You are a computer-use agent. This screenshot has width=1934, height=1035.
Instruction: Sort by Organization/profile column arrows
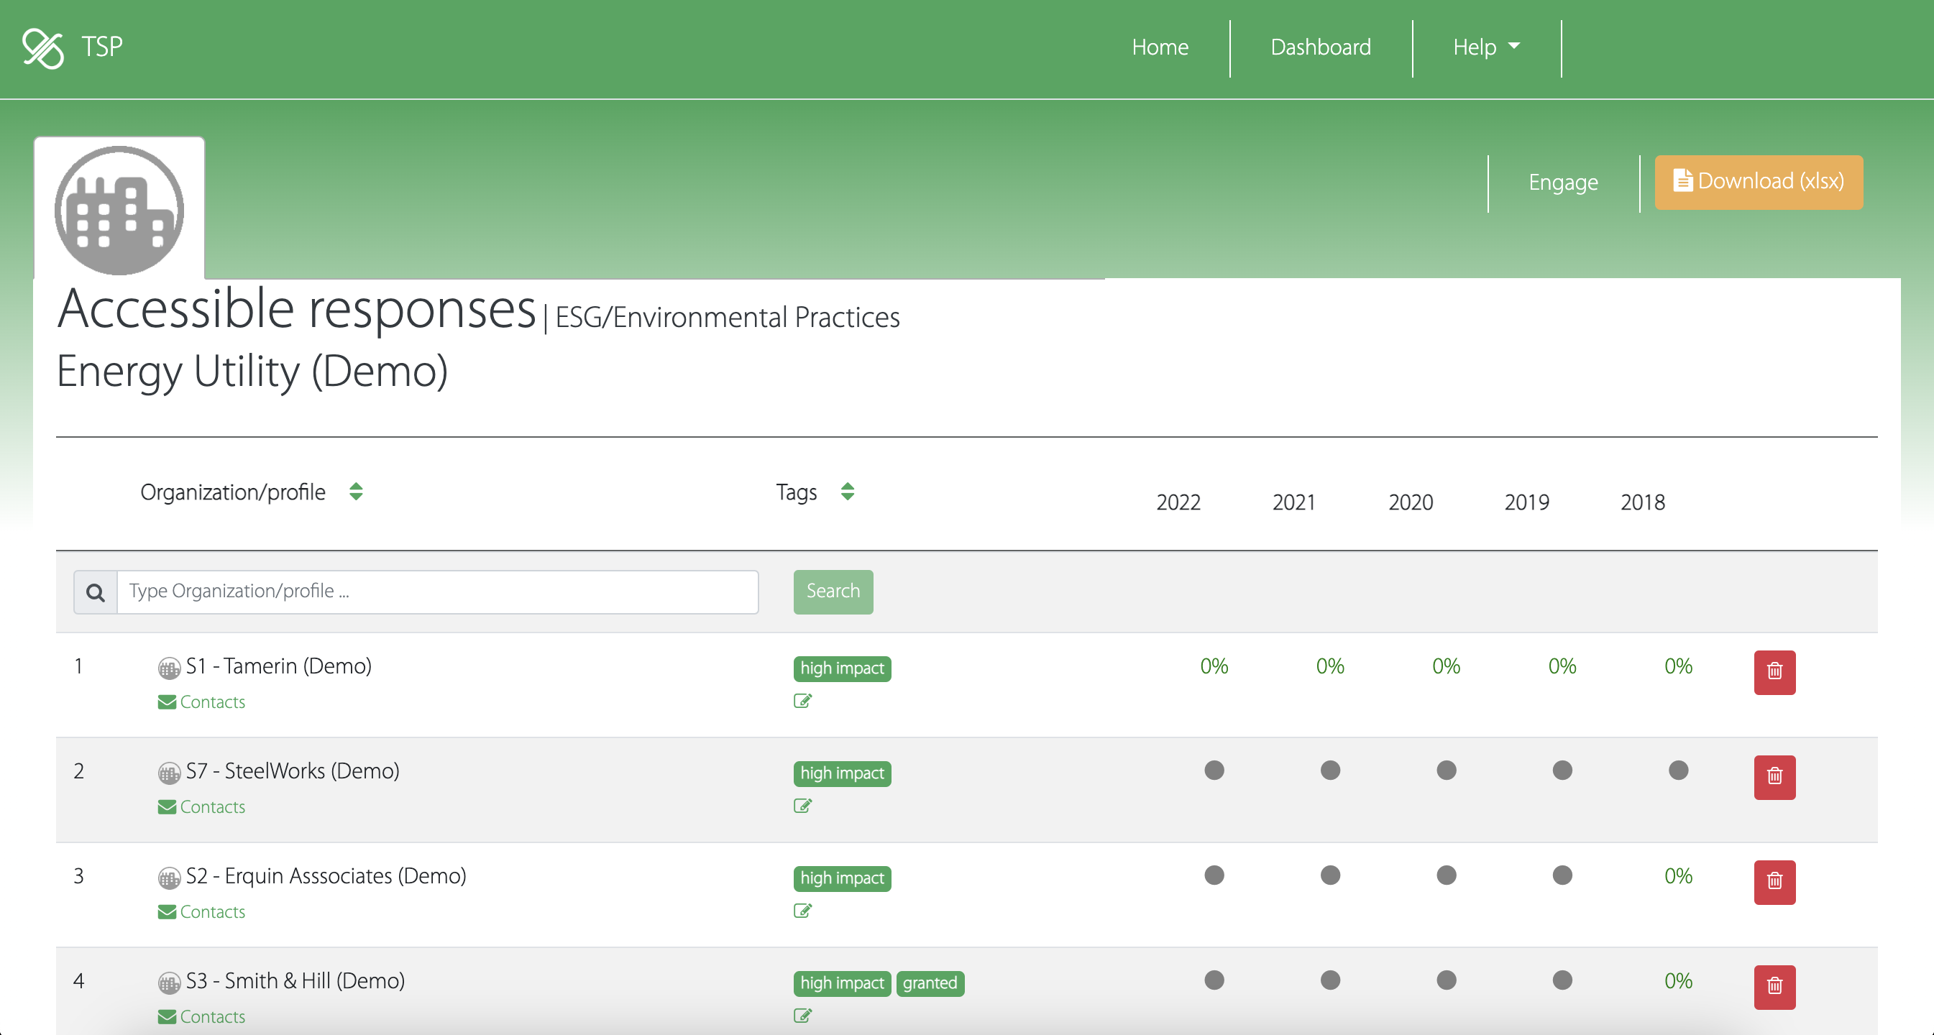click(x=356, y=492)
